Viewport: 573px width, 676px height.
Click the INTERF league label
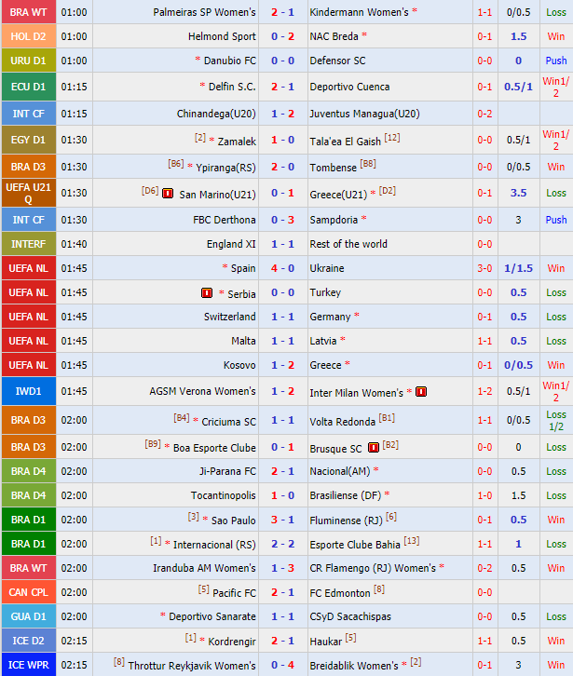pos(29,244)
